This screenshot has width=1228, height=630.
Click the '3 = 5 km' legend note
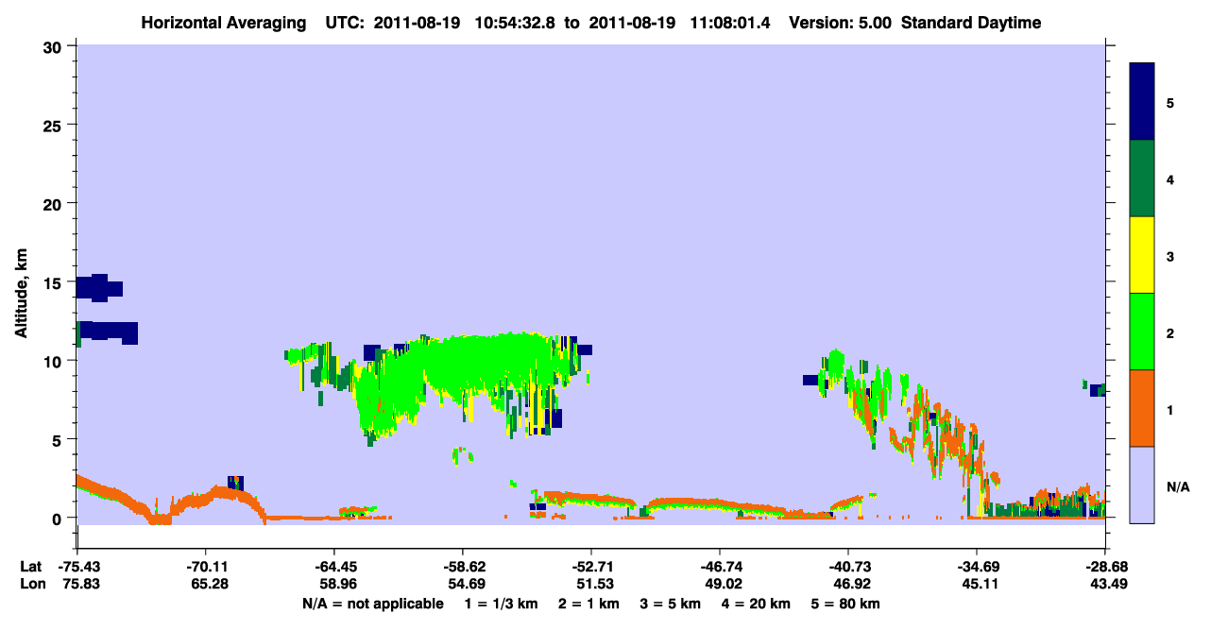(671, 604)
